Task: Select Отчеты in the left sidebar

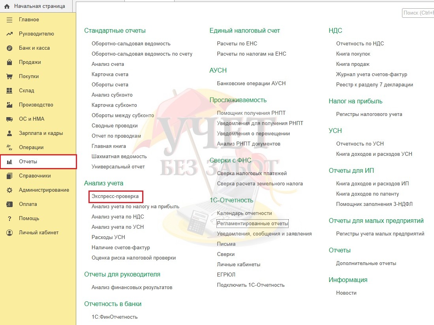Action: pyautogui.click(x=28, y=162)
